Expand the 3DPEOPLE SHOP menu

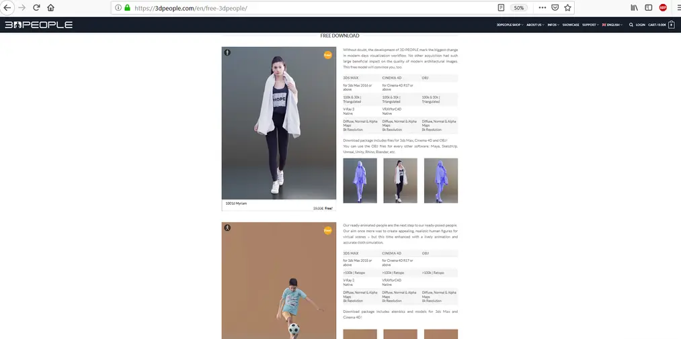[510, 25]
